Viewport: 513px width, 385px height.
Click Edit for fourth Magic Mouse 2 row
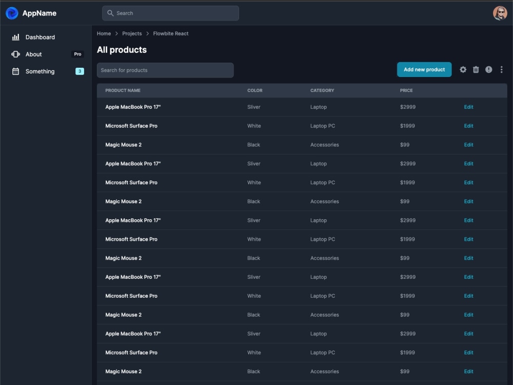(x=468, y=315)
